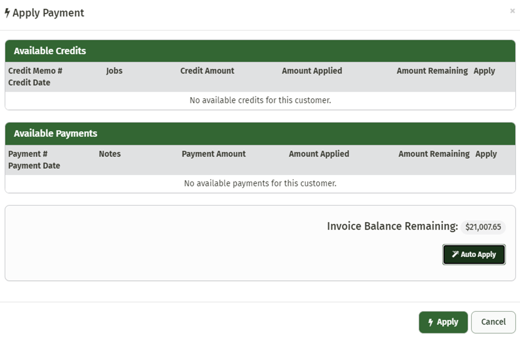This screenshot has height=340, width=520.
Task: Cancel the Apply Payment dialog
Action: 493,322
